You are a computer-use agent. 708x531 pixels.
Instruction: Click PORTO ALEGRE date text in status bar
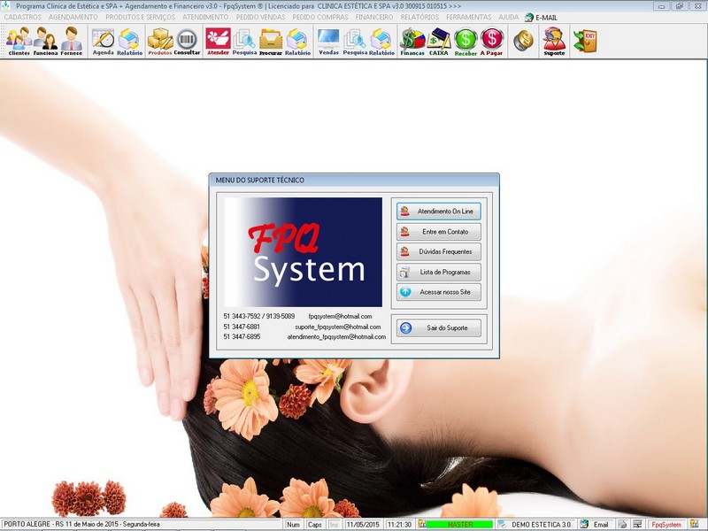click(81, 525)
